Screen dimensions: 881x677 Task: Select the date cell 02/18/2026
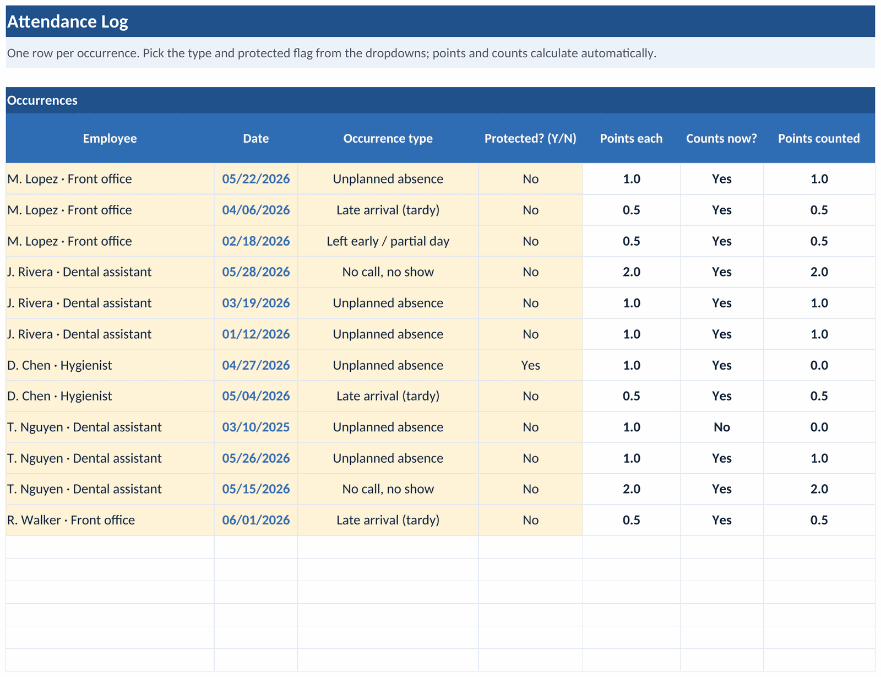[256, 241]
